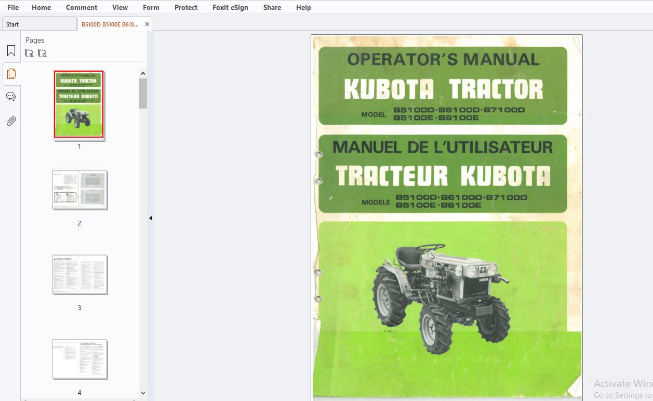Image resolution: width=653 pixels, height=401 pixels.
Task: Open the Foxit eSign tab
Action: pos(230,7)
